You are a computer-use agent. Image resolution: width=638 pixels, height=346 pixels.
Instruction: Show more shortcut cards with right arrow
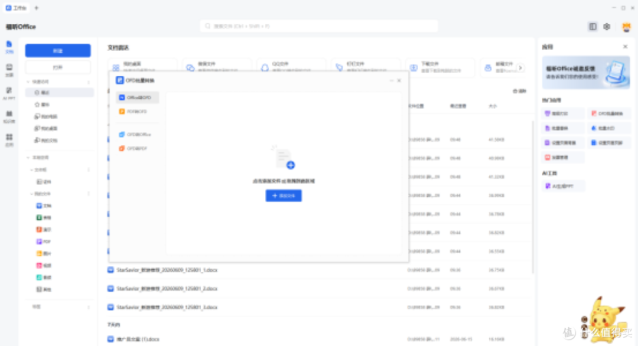[x=520, y=68]
